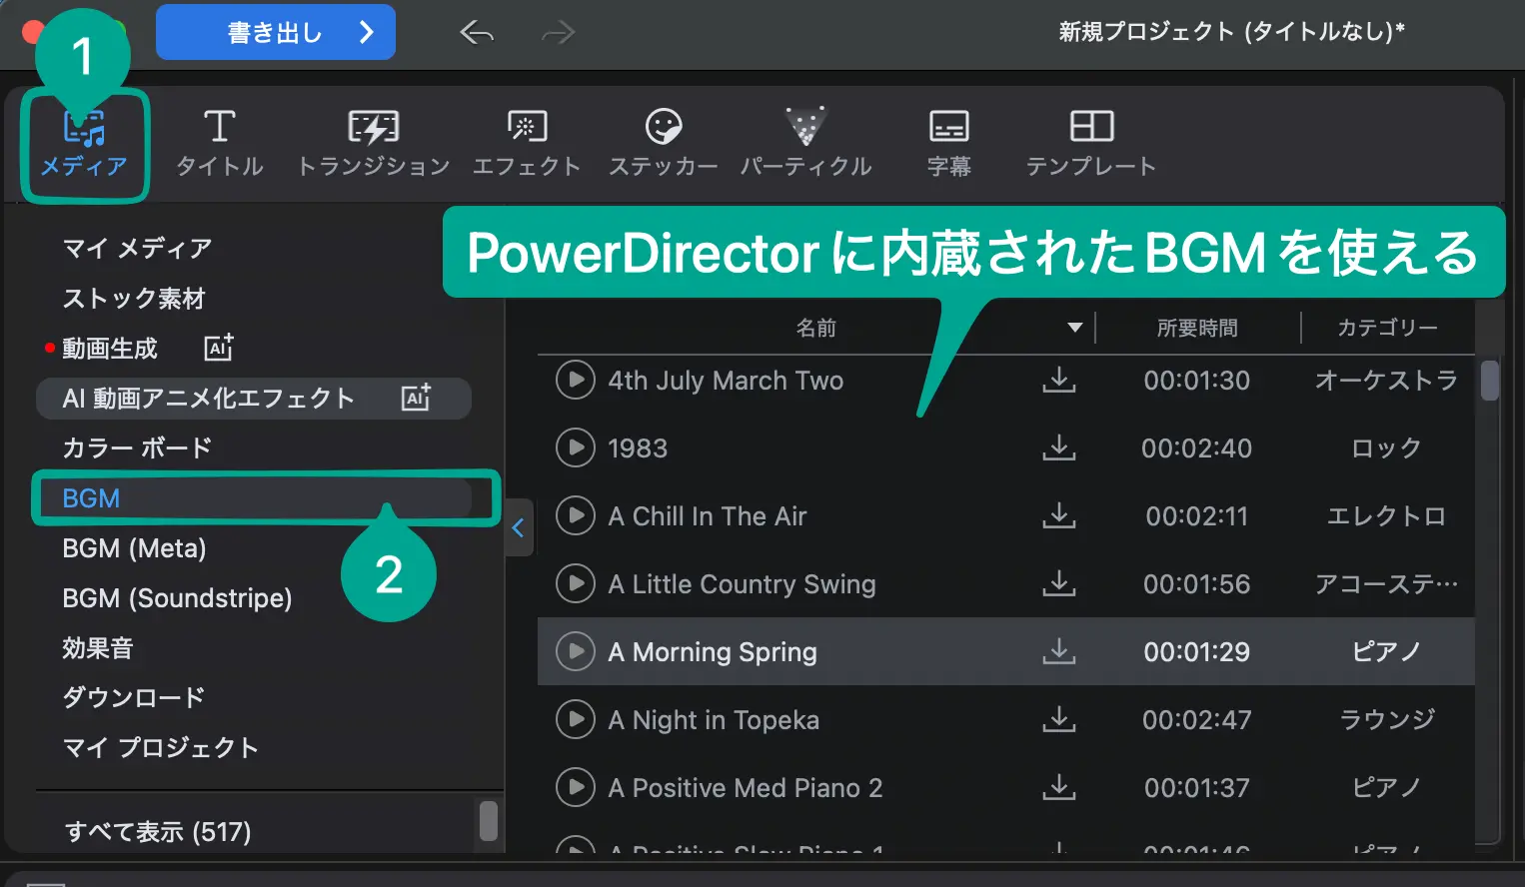Select BGM (Meta) in the sidebar
The height and width of the screenshot is (887, 1525).
point(135,547)
